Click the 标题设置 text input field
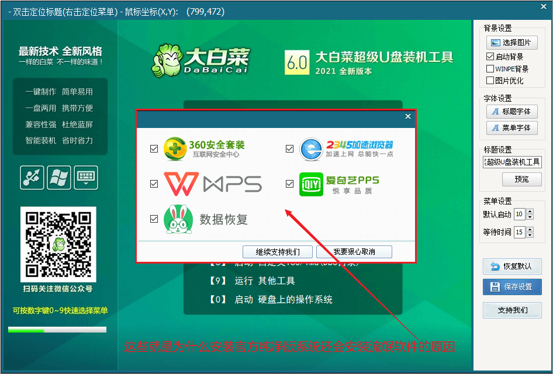The height and width of the screenshot is (374, 553). [512, 162]
